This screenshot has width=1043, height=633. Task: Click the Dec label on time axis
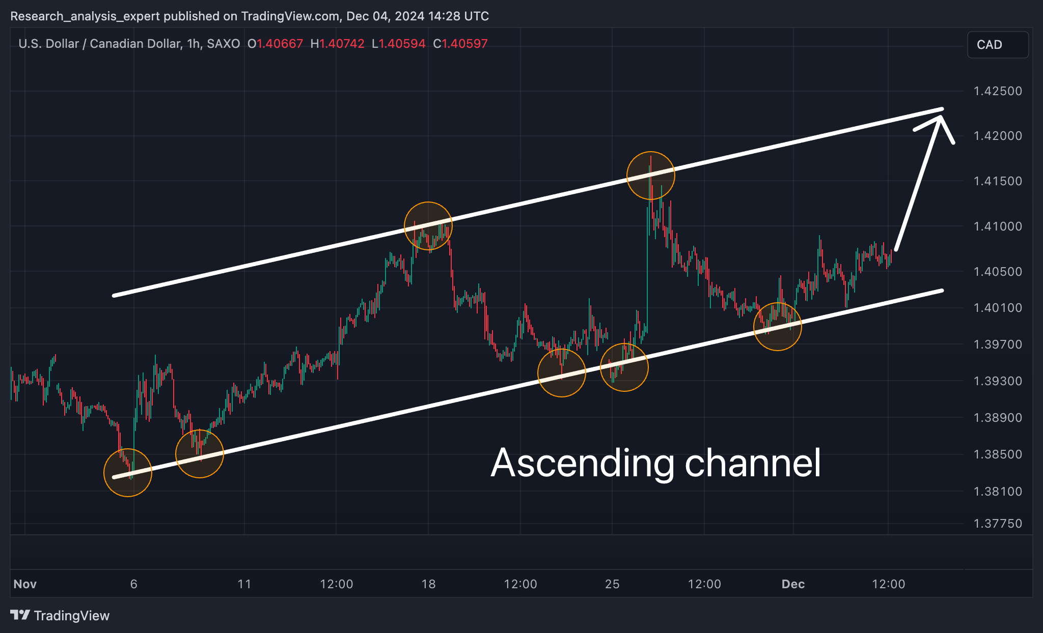coord(793,584)
